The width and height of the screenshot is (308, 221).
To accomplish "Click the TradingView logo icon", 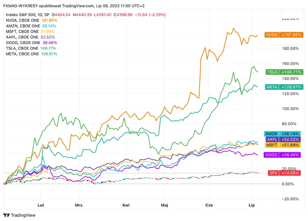I will click(x=7, y=215).
